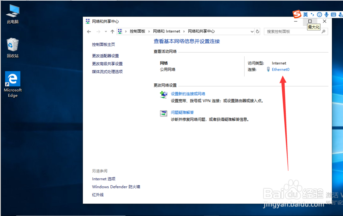The height and width of the screenshot is (216, 343).
Task: Click the troubleshooting icon
Action: pyautogui.click(x=163, y=113)
